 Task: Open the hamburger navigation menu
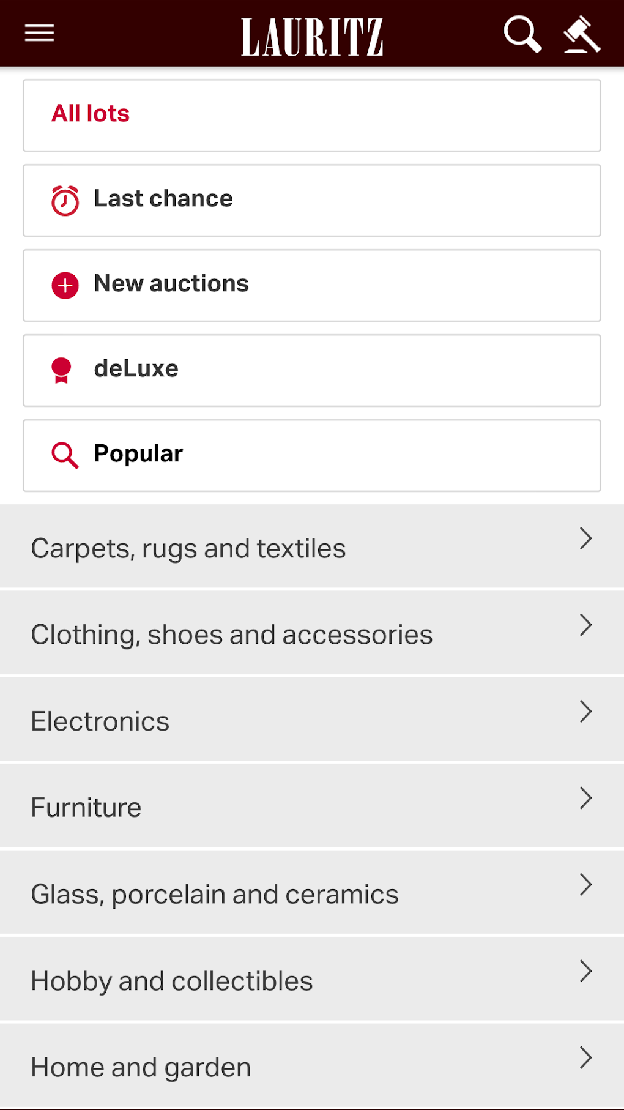tap(40, 33)
